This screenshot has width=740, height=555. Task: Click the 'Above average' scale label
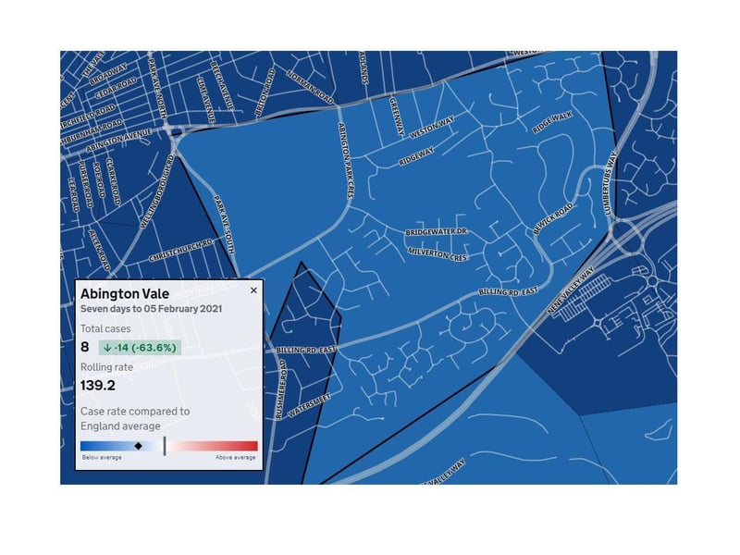click(236, 457)
